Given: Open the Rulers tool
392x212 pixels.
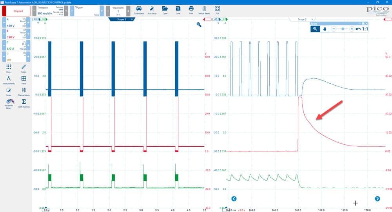Looking at the screenshot, I should [x=24, y=68].
